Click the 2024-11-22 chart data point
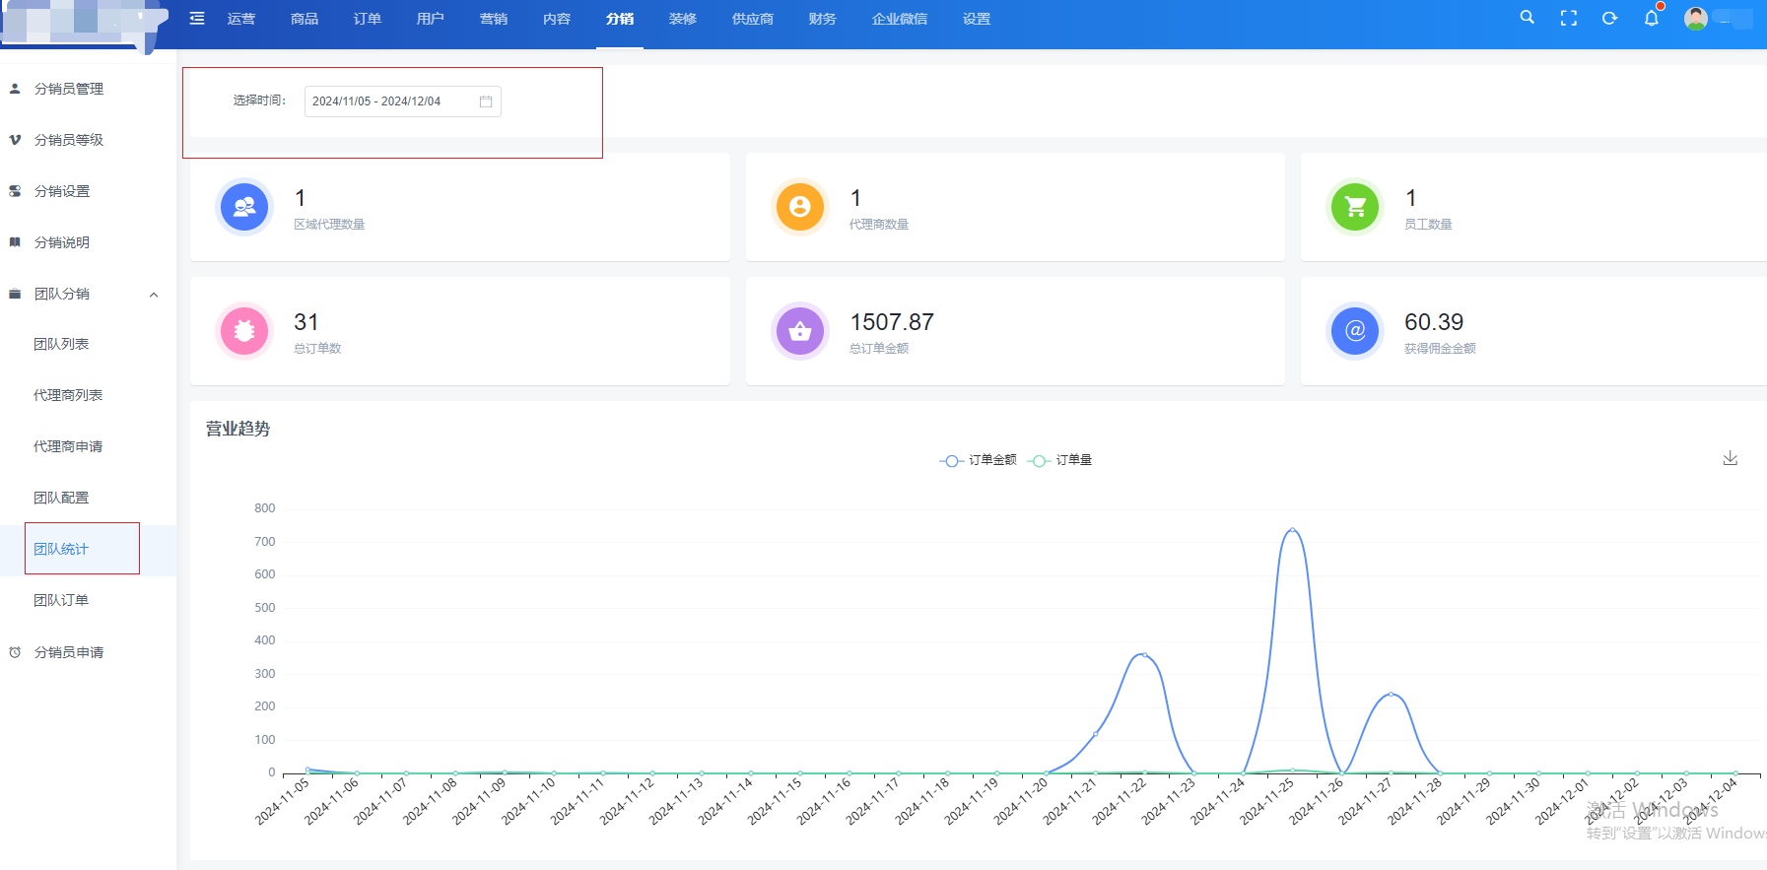 [x=1144, y=654]
